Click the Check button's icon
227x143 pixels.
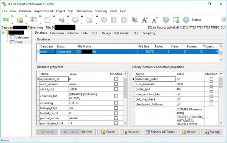(x=103, y=132)
